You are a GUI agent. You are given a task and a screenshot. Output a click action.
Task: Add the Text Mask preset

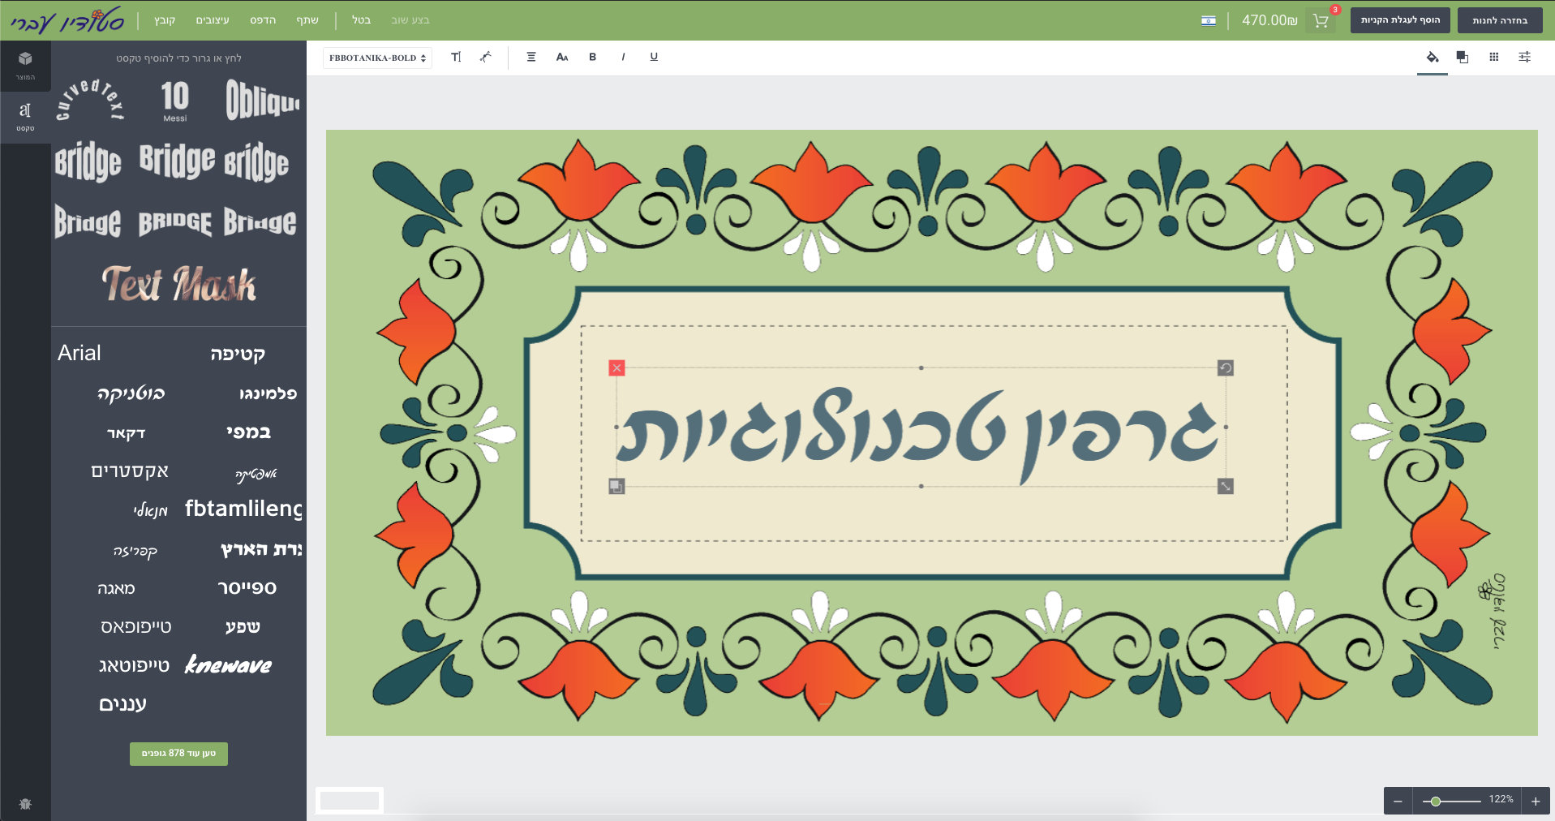pos(179,284)
